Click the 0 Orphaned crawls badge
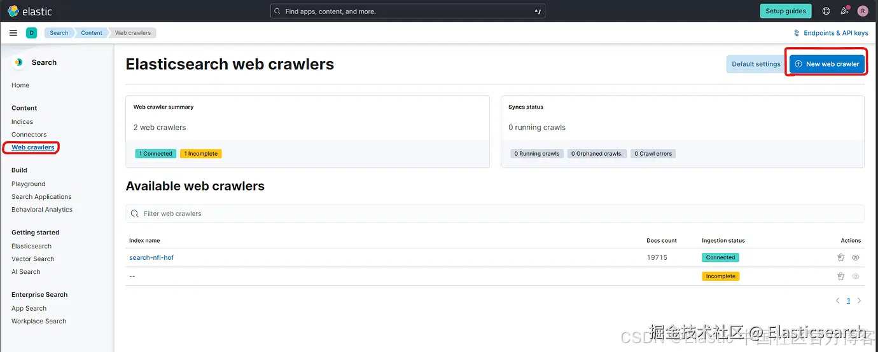The image size is (878, 352). pyautogui.click(x=597, y=154)
